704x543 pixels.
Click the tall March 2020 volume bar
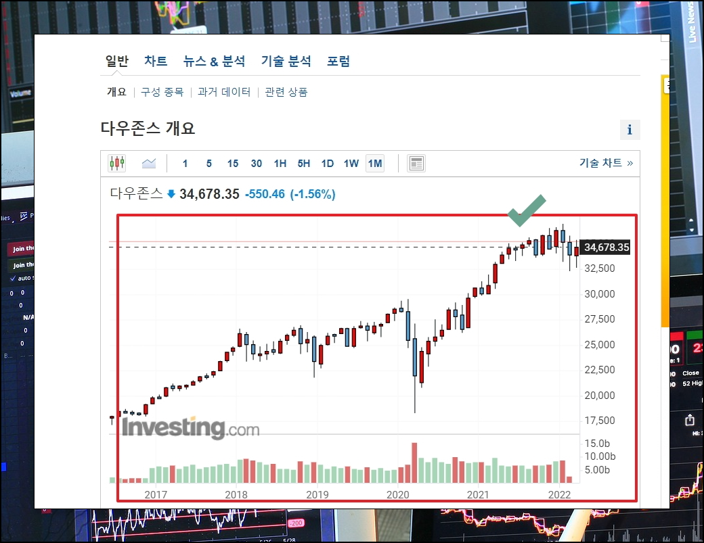(x=414, y=463)
